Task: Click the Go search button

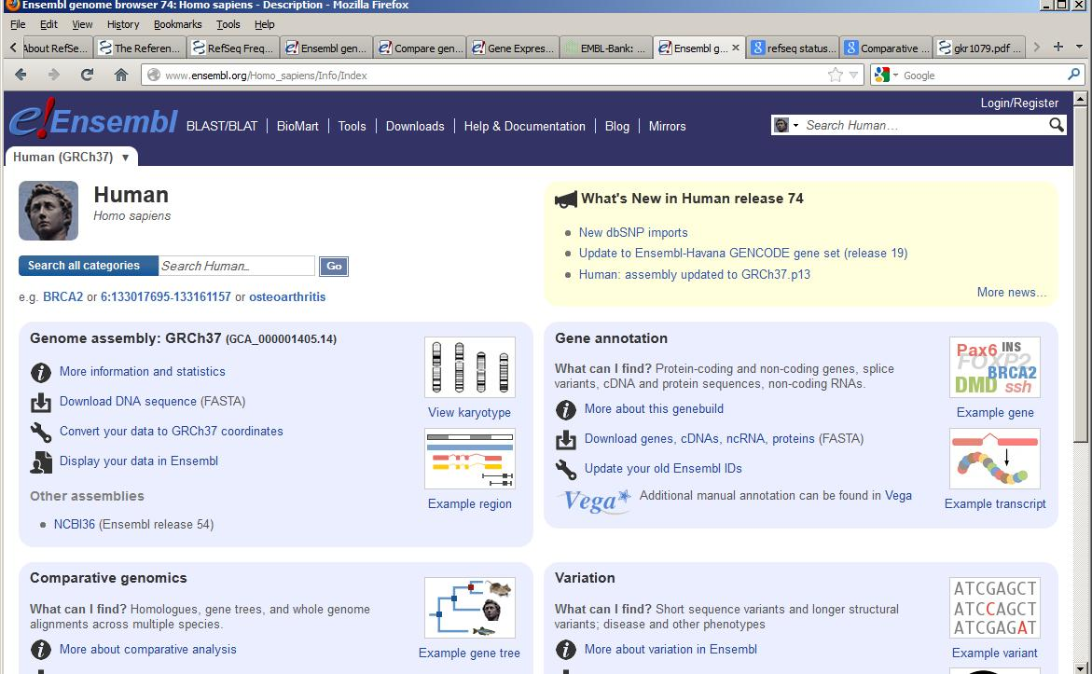Action: point(334,266)
